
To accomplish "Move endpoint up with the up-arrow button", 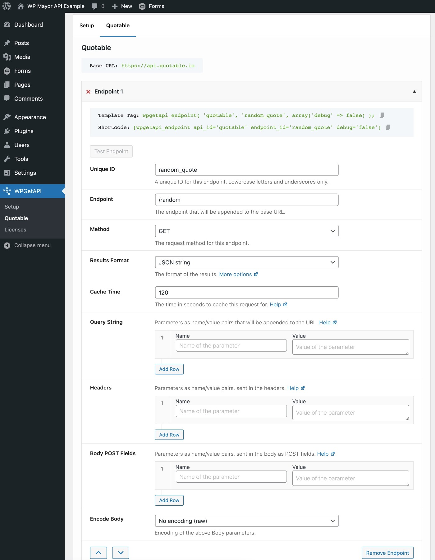I will coord(98,553).
